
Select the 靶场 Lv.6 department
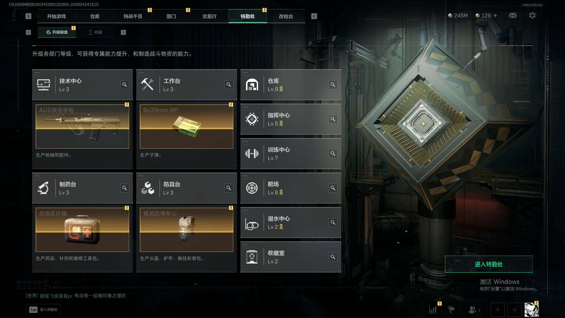[x=291, y=188]
